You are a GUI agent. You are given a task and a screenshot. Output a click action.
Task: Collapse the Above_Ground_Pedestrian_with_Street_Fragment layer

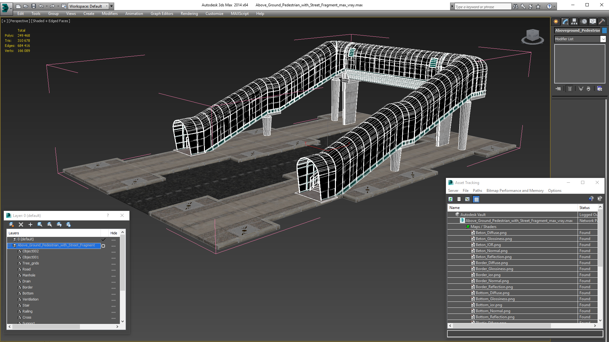(x=10, y=245)
